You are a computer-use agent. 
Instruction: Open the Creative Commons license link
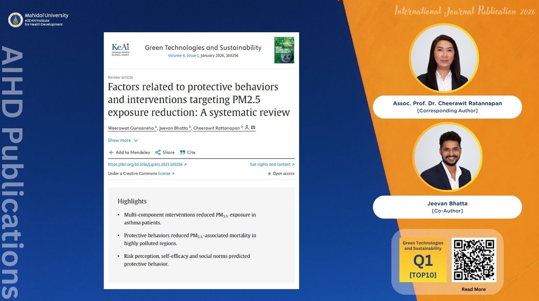click(166, 174)
